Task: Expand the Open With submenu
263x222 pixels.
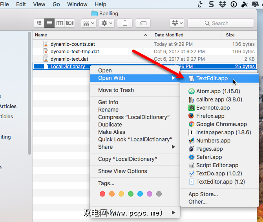Action: click(135, 78)
